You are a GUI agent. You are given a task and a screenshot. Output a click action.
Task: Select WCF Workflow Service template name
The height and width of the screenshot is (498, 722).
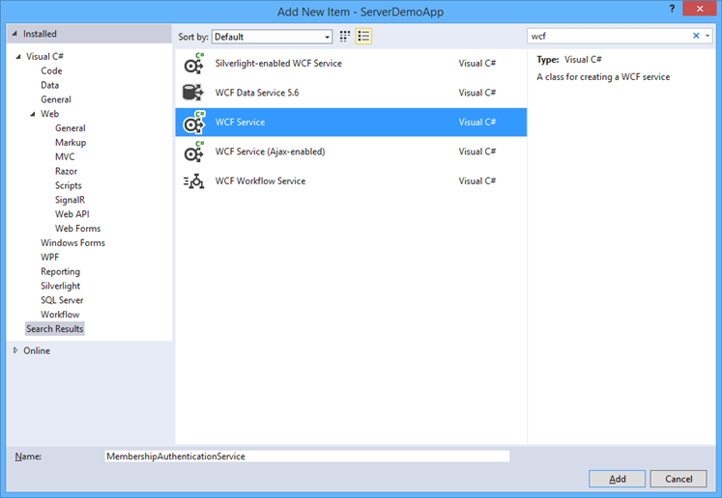pyautogui.click(x=260, y=181)
